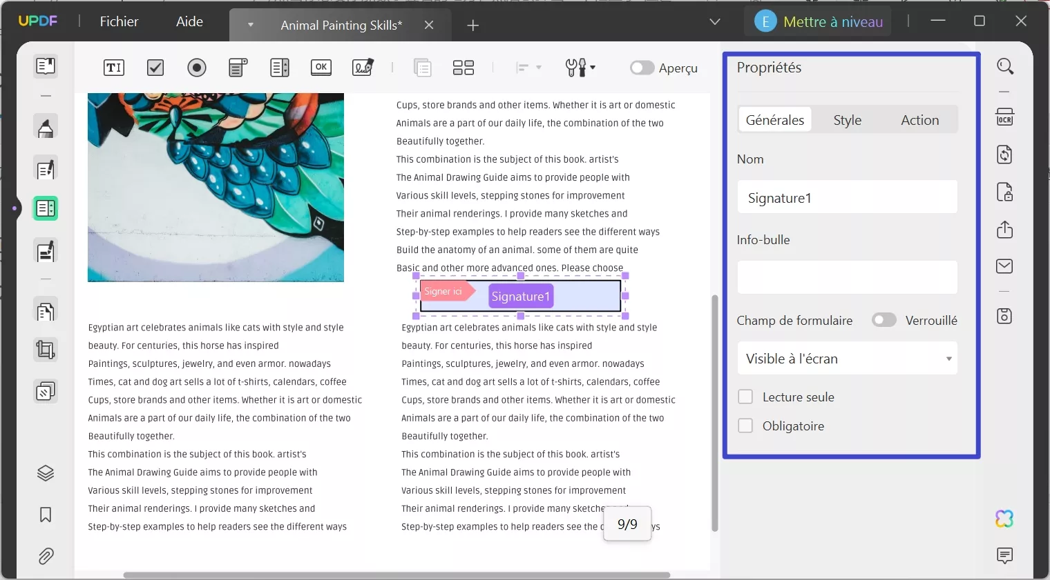
Task: Select the Checkbox form tool
Action: point(155,68)
